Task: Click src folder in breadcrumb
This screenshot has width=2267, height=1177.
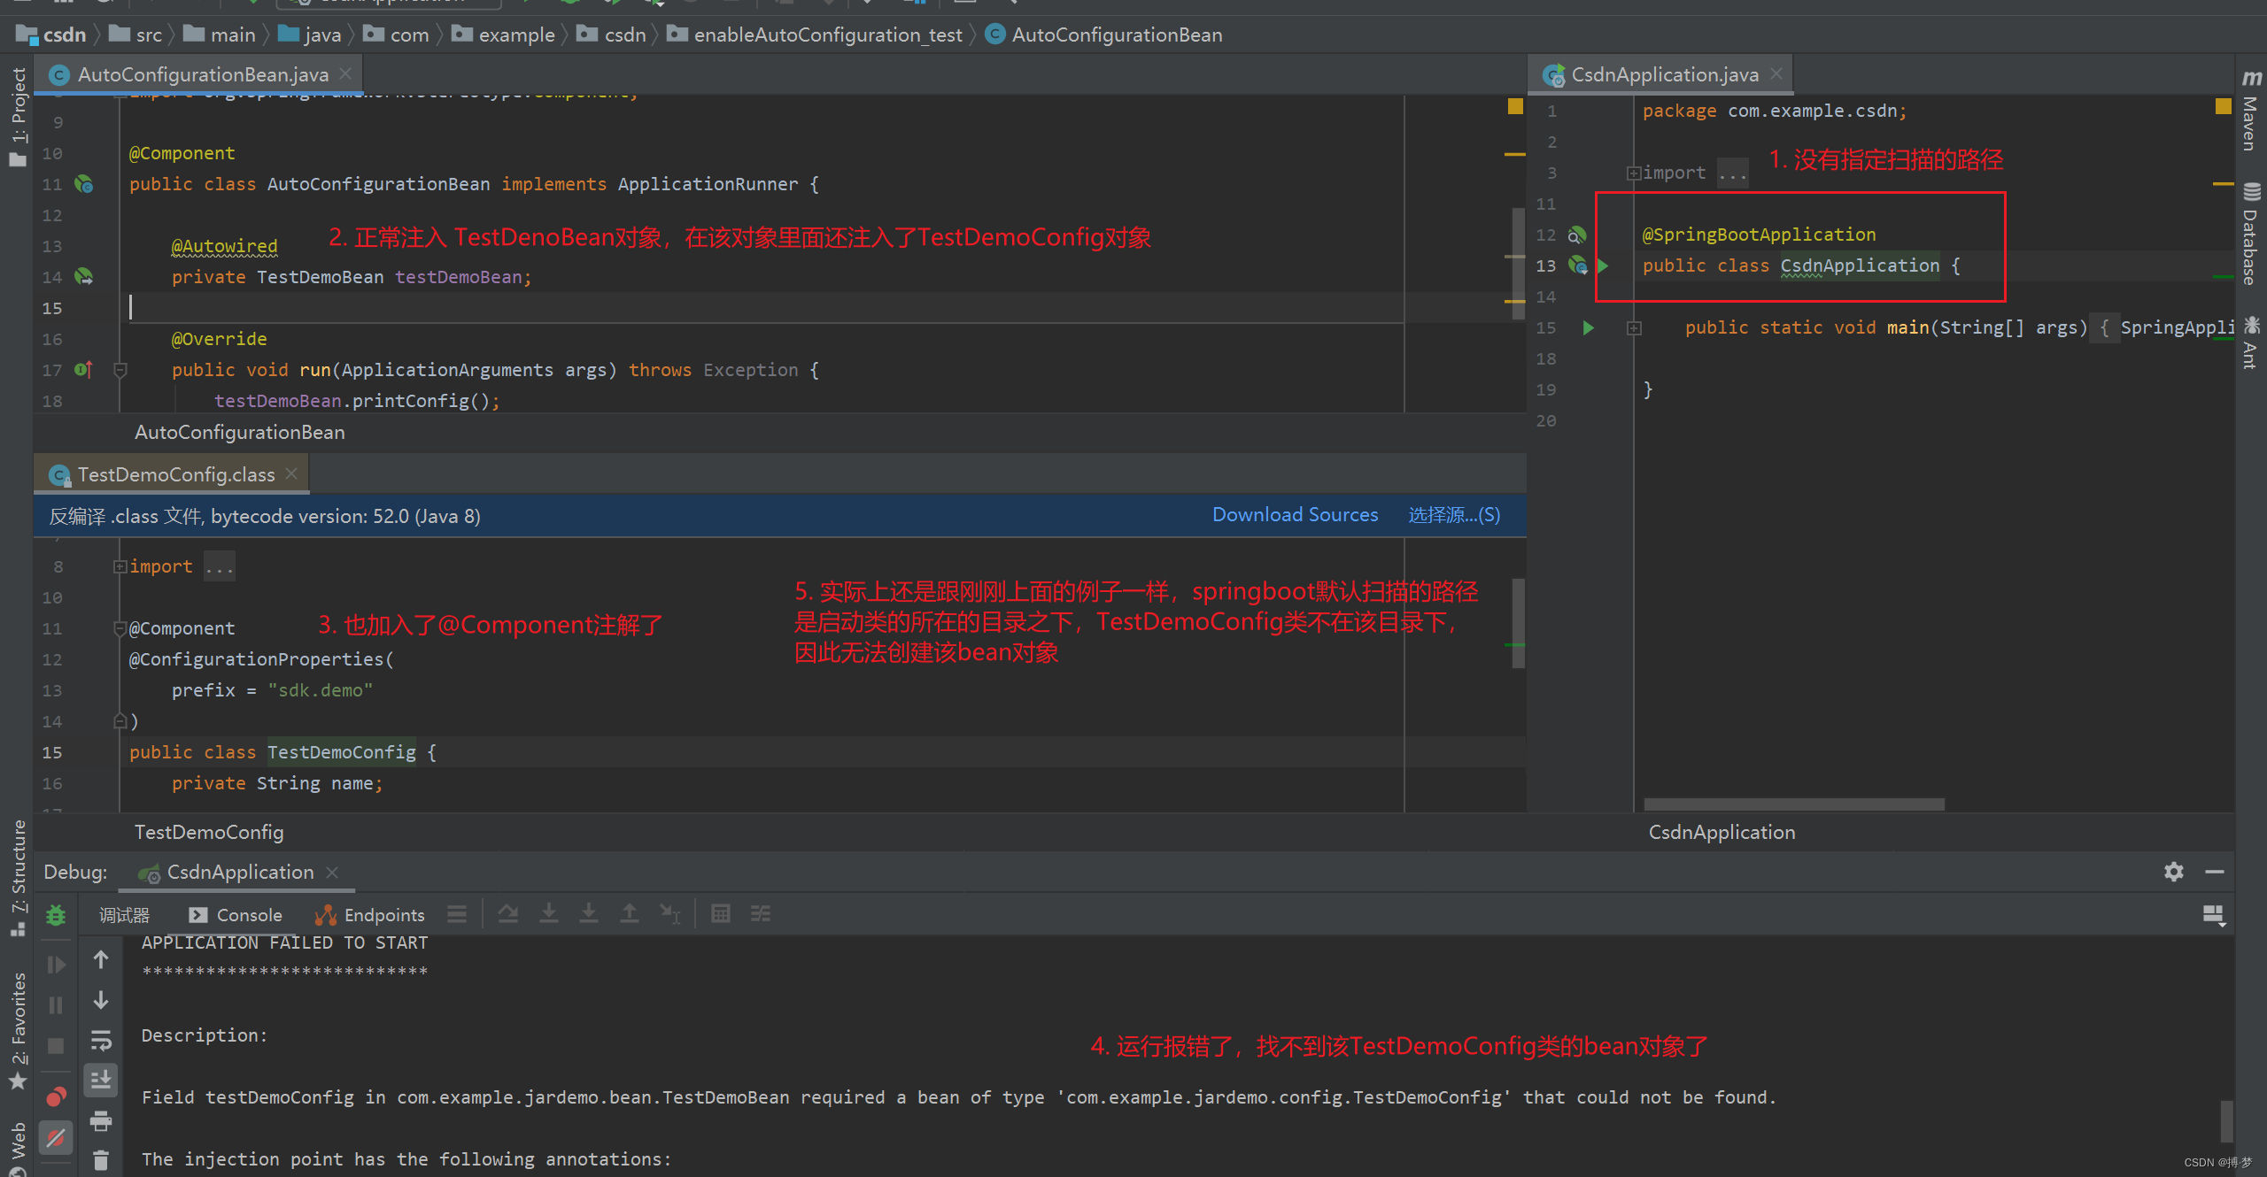Action: [135, 35]
